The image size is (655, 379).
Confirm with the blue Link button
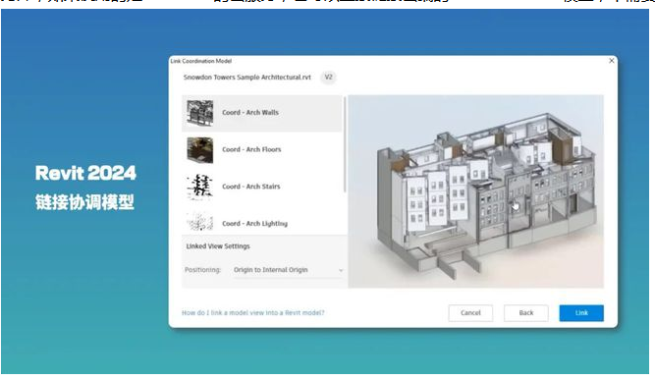click(x=581, y=313)
